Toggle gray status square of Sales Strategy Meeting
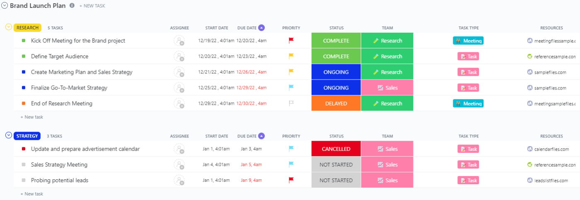This screenshot has width=580, height=200. [24, 165]
